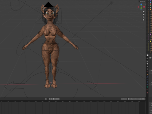Click the negative Z dark blue gizmo circle

coord(141,9)
